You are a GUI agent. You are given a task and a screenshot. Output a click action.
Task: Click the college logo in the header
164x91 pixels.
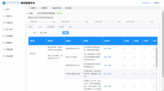pos(11,3)
